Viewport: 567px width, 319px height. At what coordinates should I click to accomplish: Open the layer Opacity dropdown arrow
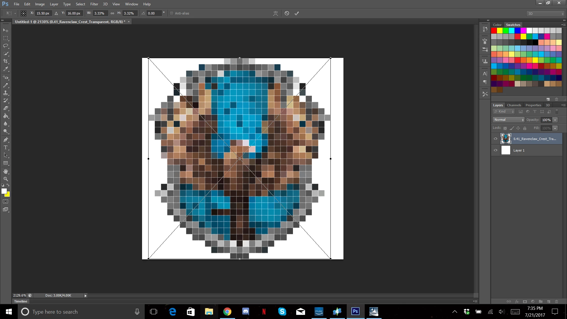(555, 120)
